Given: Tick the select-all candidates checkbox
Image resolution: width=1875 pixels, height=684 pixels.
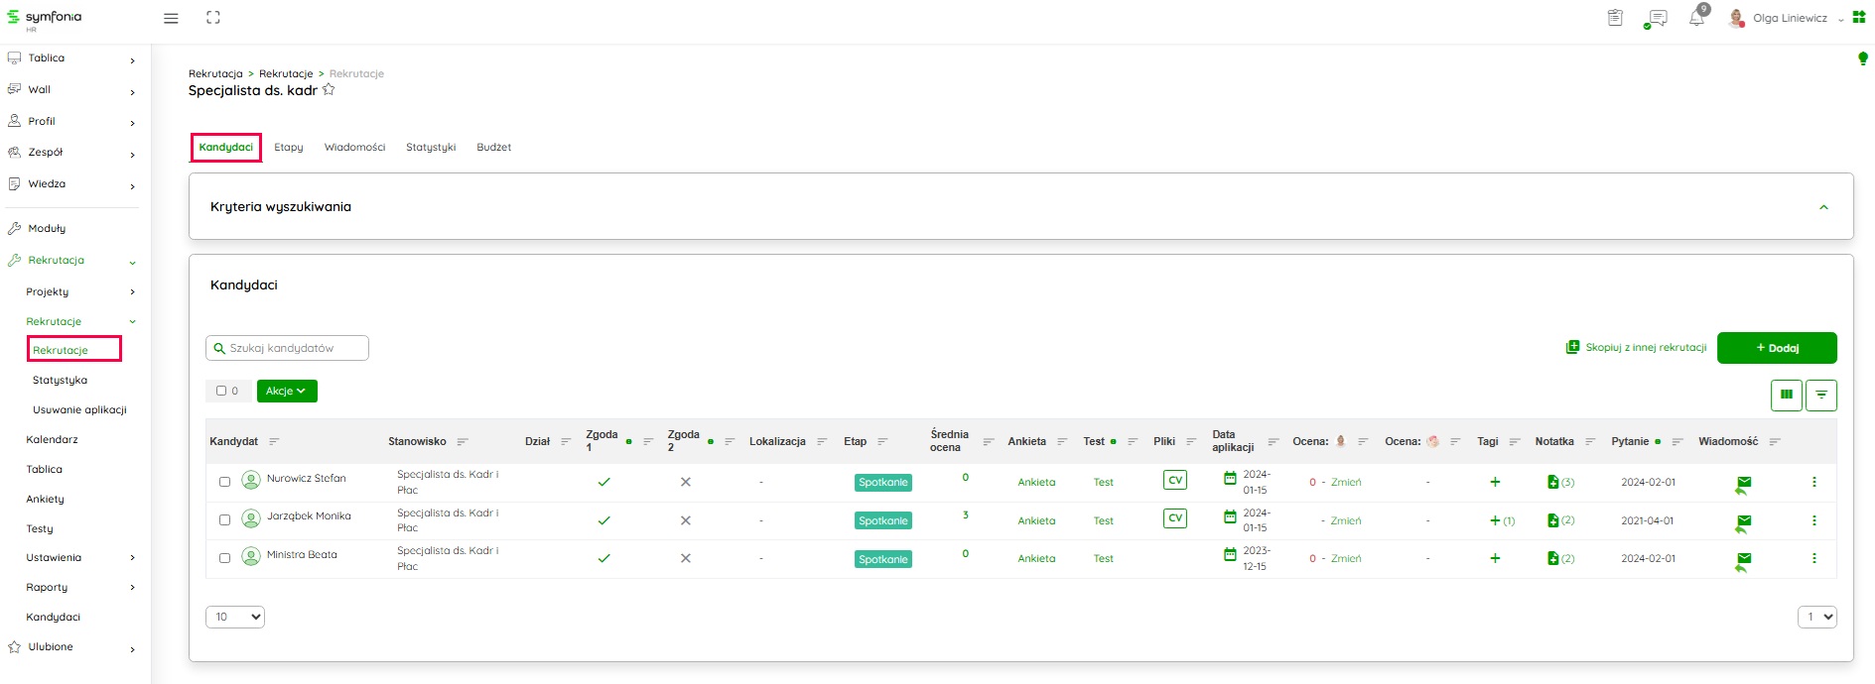Looking at the screenshot, I should (221, 391).
